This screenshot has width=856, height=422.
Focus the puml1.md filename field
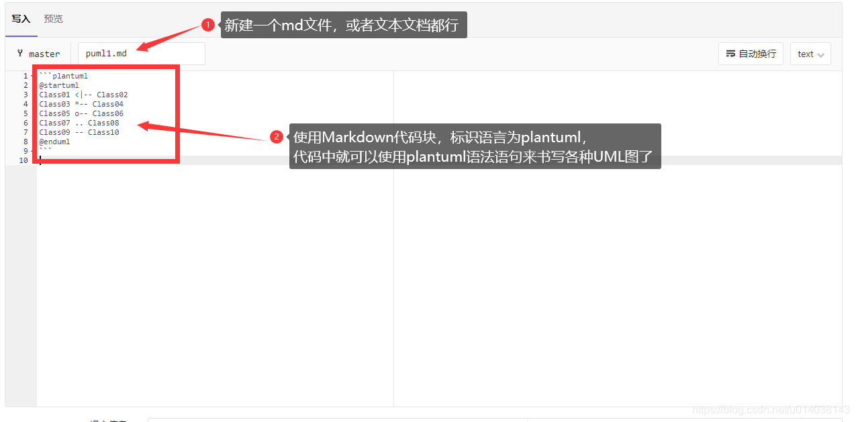[142, 54]
